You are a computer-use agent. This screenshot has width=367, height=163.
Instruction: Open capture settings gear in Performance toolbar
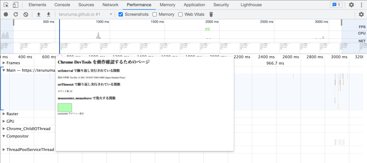pyautogui.click(x=361, y=14)
